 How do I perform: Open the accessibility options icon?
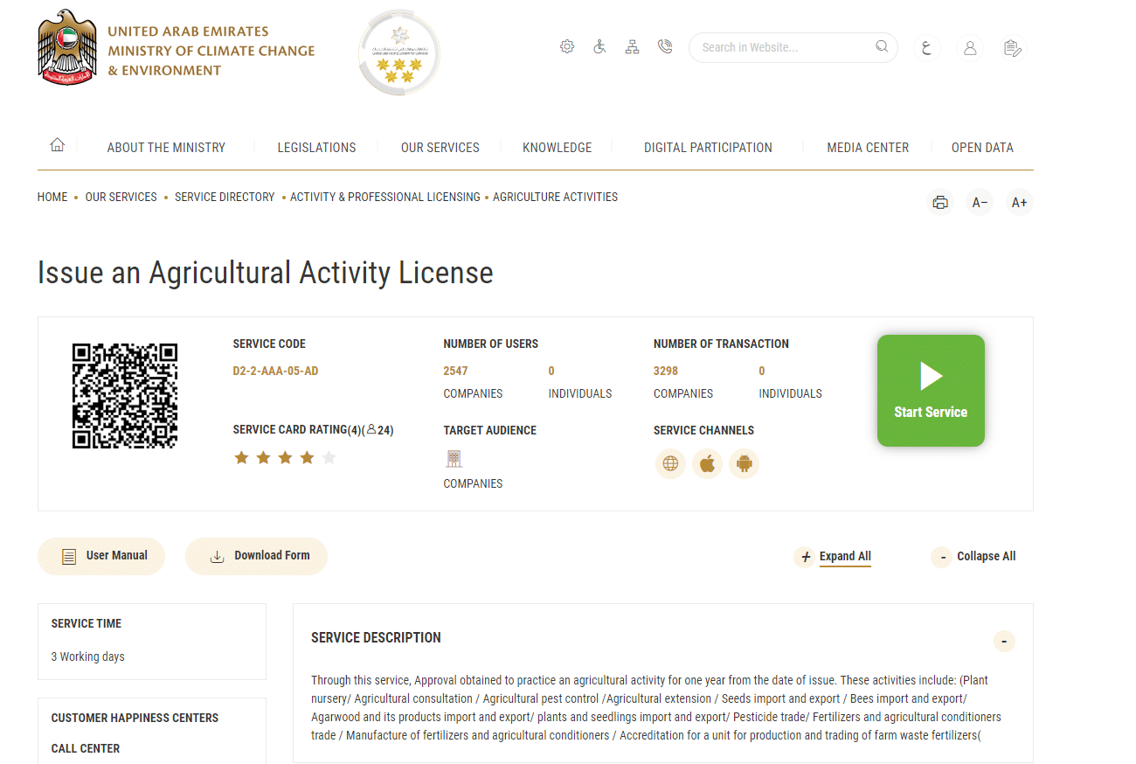(599, 46)
